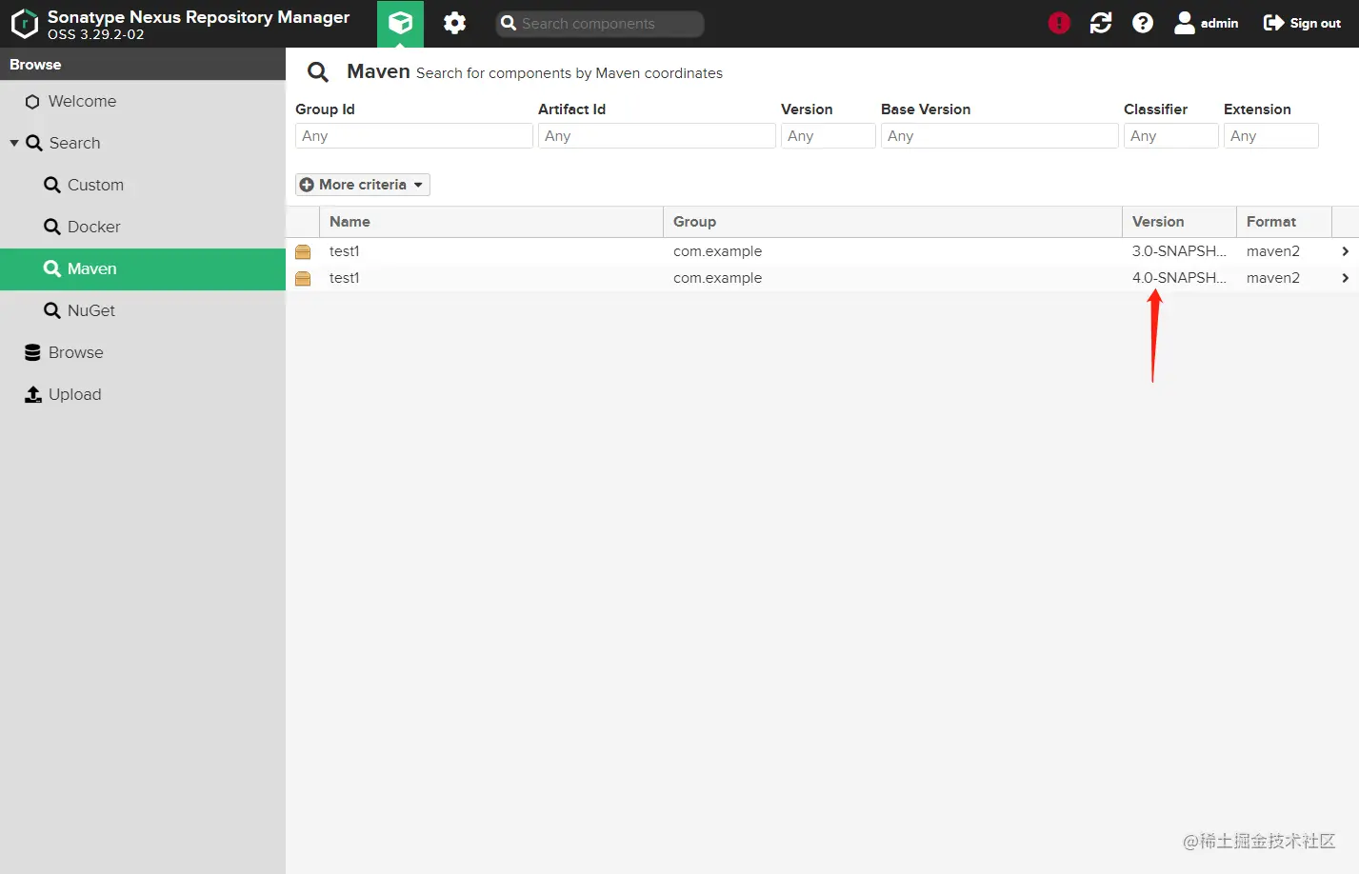The height and width of the screenshot is (874, 1359).
Task: Click maven2 format in the 4.0-SNAPSHOT row
Action: pyautogui.click(x=1273, y=278)
